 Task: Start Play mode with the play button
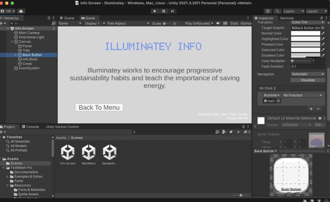click(155, 11)
